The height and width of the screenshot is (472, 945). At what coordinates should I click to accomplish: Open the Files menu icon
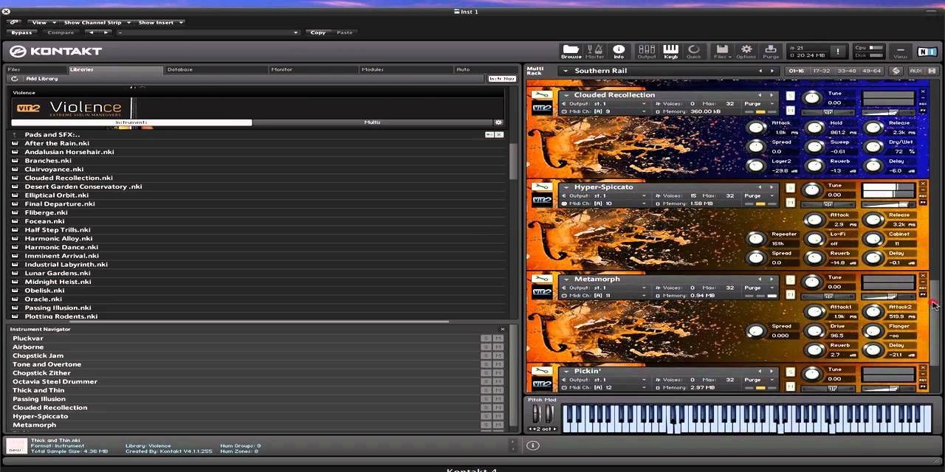click(x=721, y=51)
